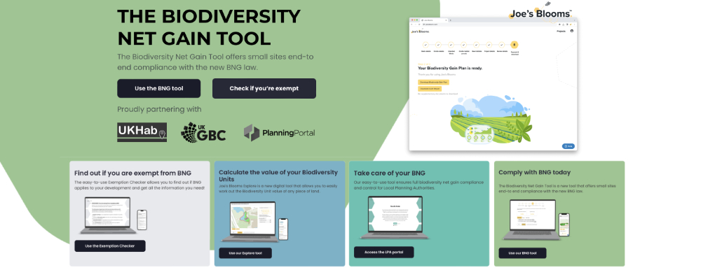The image size is (701, 270).
Task: Click laptop image in Comply with BNG today card
Action: click(531, 220)
